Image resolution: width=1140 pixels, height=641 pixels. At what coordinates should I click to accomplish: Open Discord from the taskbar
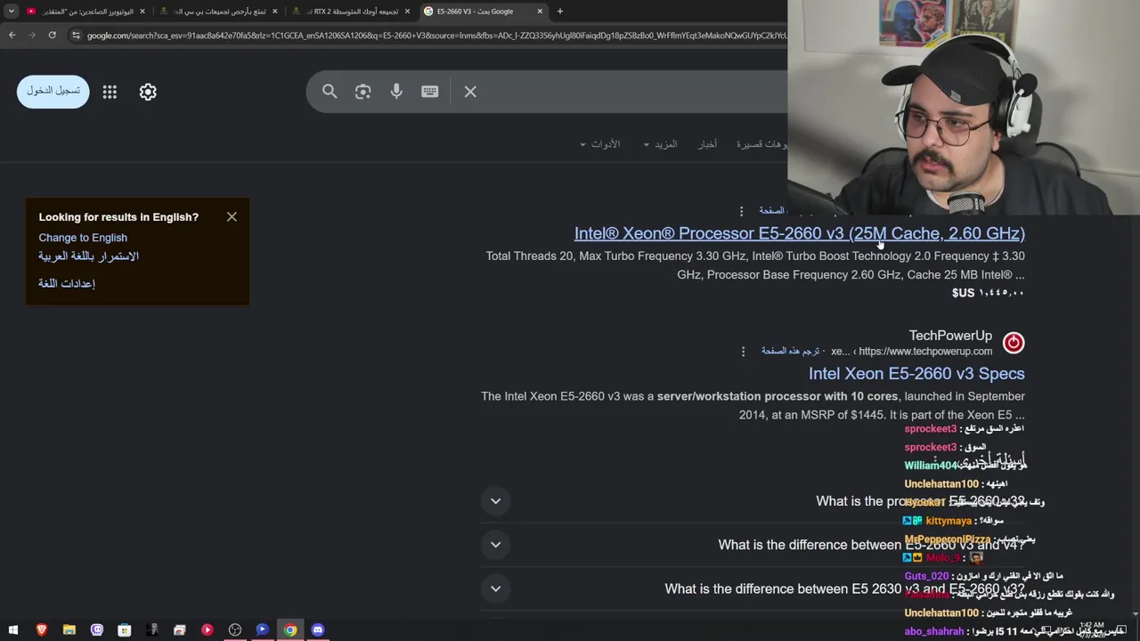(x=318, y=629)
